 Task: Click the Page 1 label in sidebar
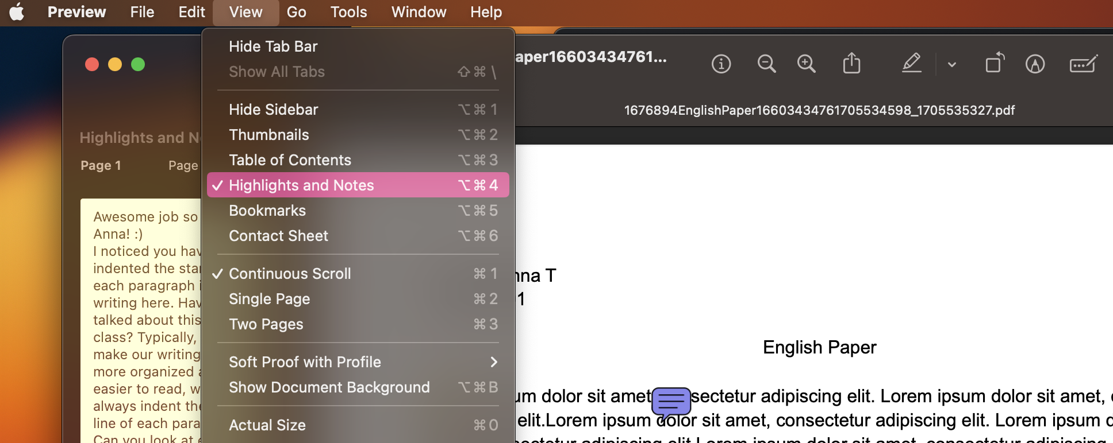(101, 166)
